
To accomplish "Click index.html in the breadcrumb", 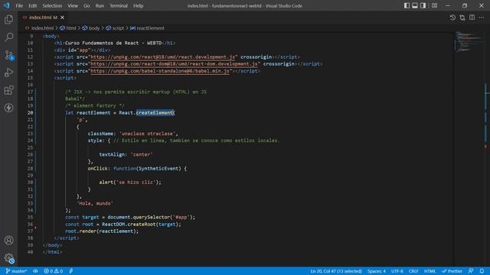I will pyautogui.click(x=42, y=28).
